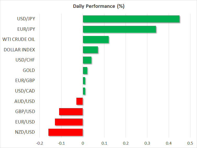This screenshot has height=148, width=197.
Task: Select the -0.2 axis value
Action: pyautogui.click(x=40, y=143)
